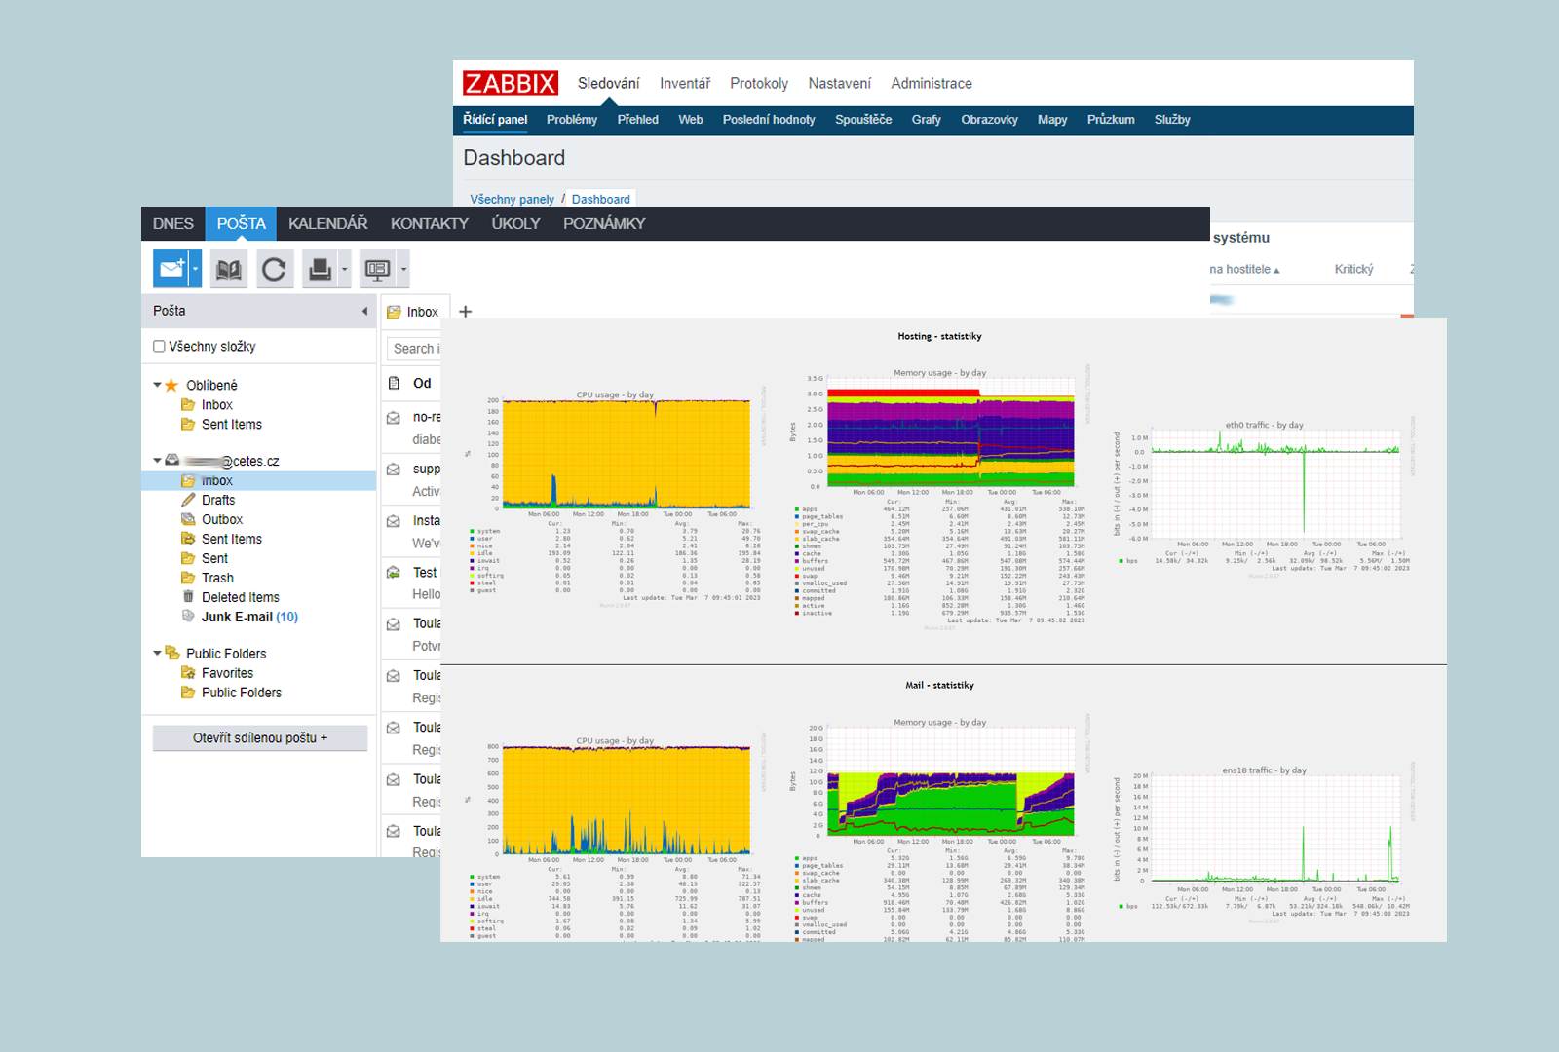This screenshot has height=1052, width=1559.
Task: Select the Junk E-mail folder
Action: (x=237, y=617)
